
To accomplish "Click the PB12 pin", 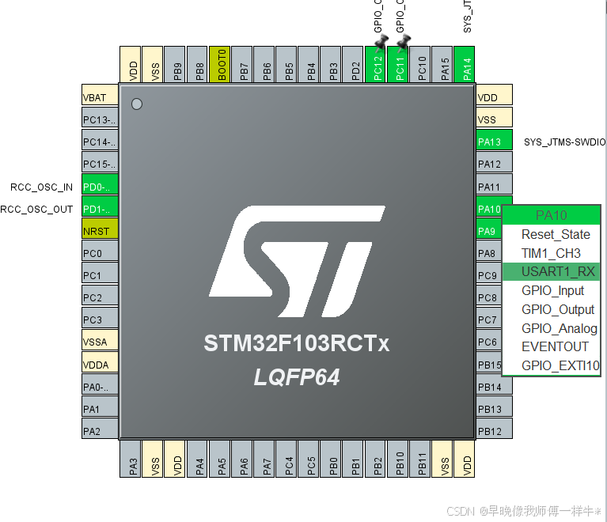I will tap(495, 429).
